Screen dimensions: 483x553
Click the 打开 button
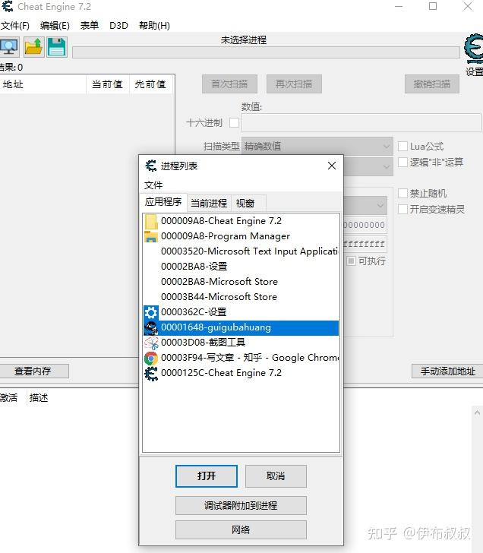coord(207,476)
